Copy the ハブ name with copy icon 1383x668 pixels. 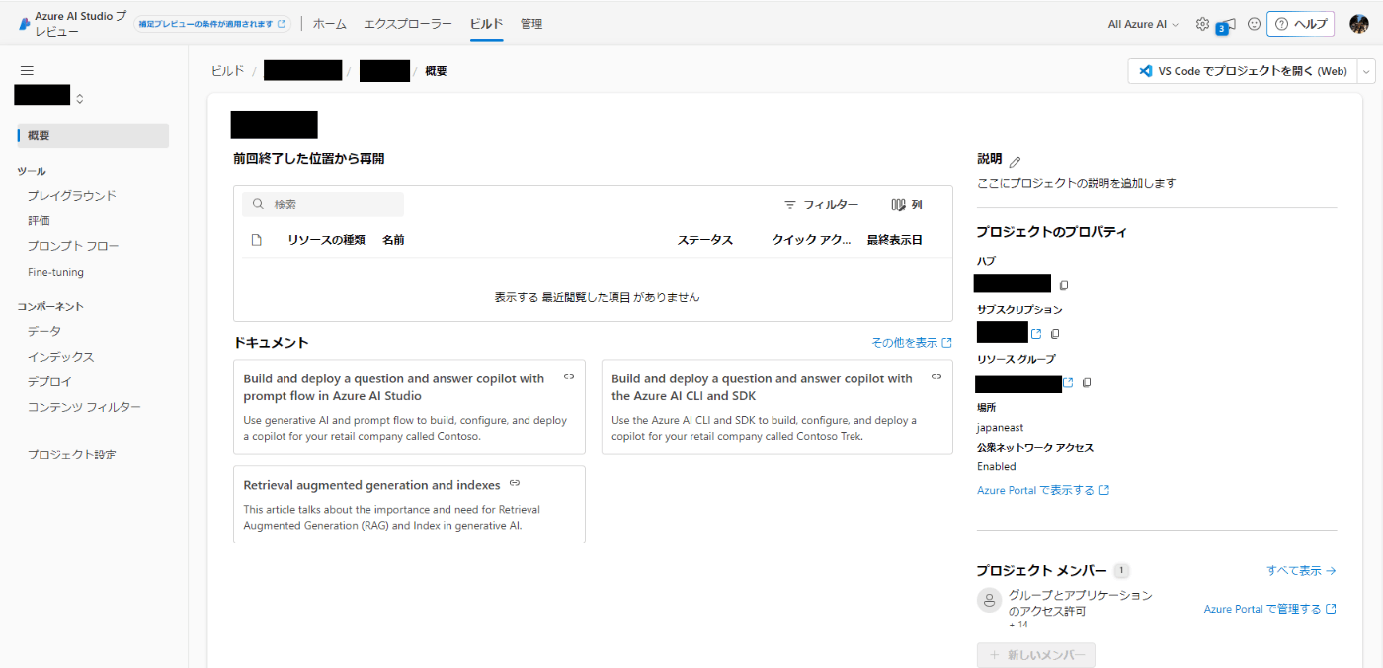pos(1064,285)
